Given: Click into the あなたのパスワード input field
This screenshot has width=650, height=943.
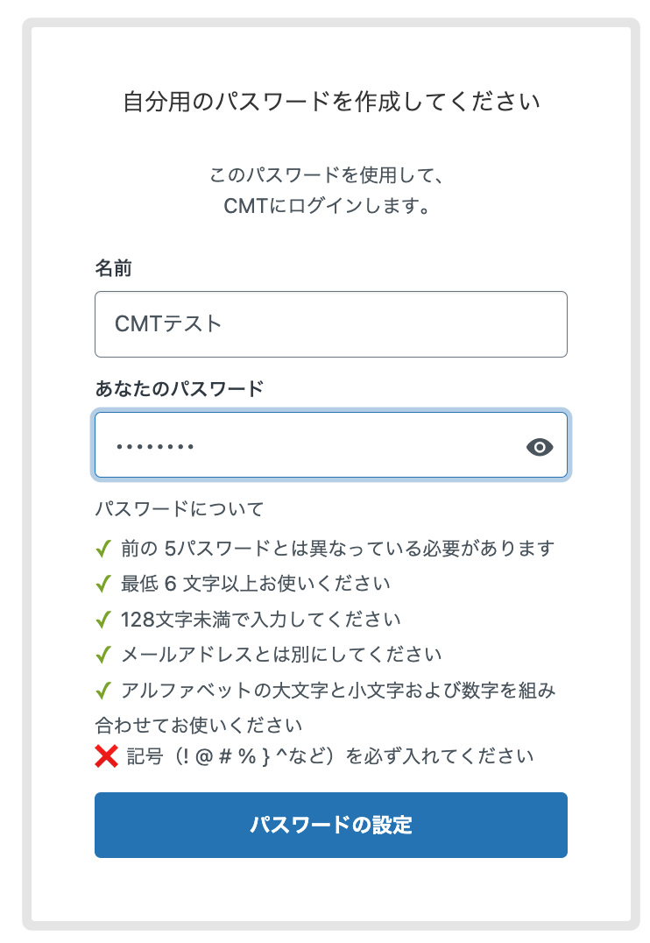Looking at the screenshot, I should click(307, 446).
